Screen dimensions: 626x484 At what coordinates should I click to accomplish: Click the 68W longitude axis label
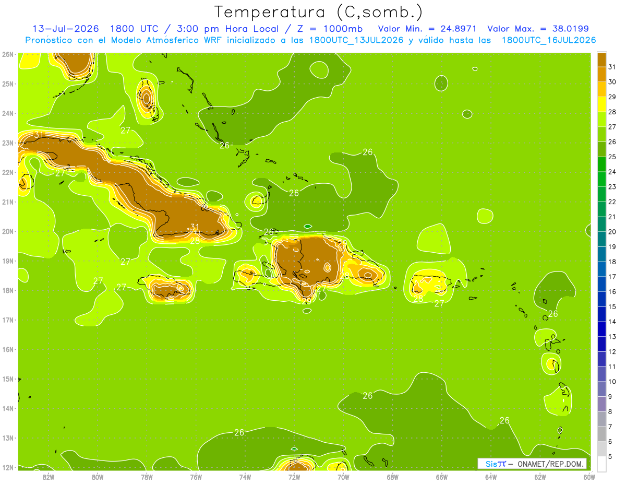point(393,477)
